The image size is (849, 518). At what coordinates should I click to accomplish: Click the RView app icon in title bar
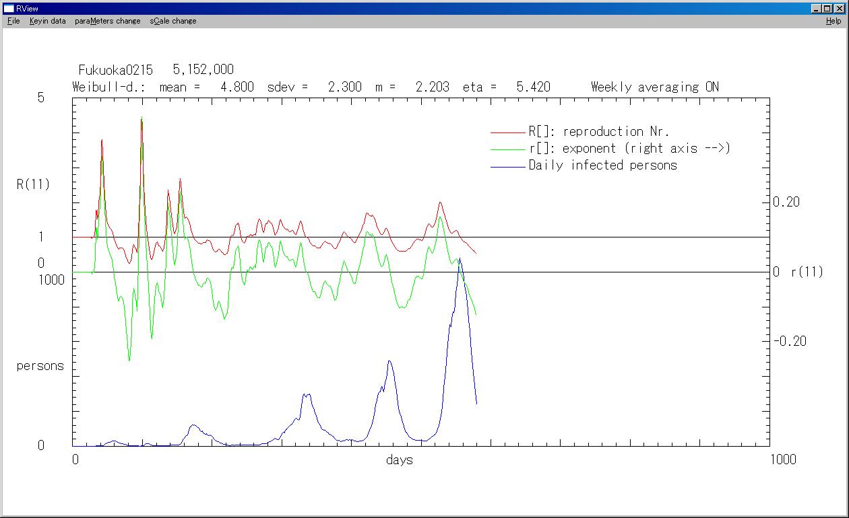click(9, 8)
